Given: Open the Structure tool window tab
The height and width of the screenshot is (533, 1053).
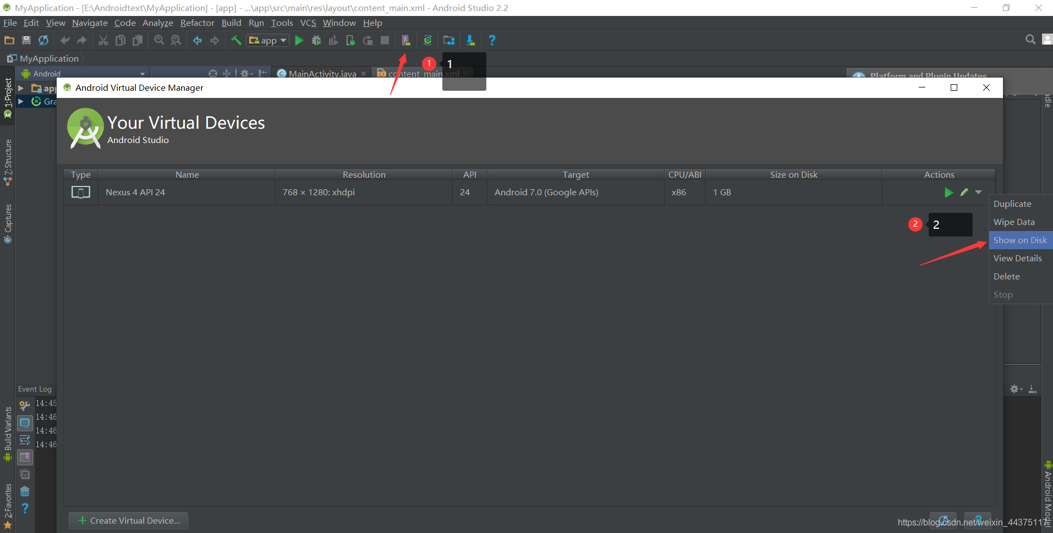Looking at the screenshot, I should [x=8, y=163].
